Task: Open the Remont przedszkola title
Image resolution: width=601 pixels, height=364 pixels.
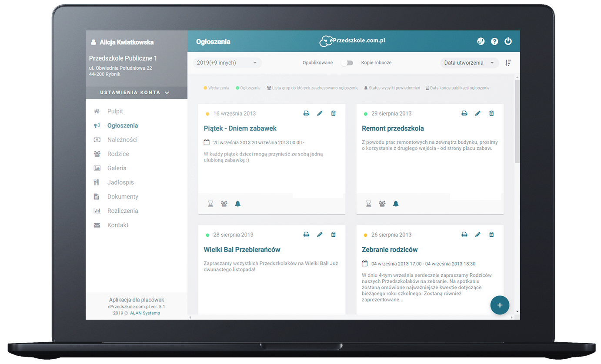Action: coord(393,129)
